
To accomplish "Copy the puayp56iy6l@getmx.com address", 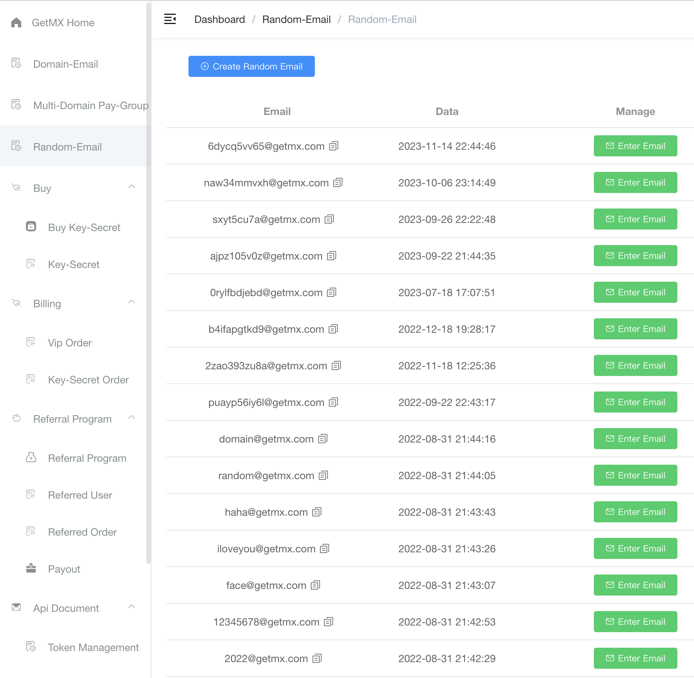I will [x=333, y=402].
